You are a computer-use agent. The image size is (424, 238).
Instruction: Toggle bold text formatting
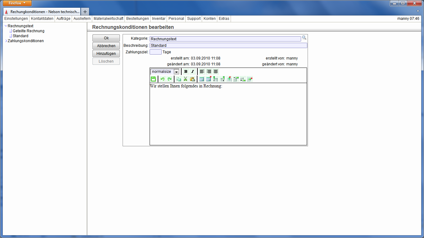(186, 72)
